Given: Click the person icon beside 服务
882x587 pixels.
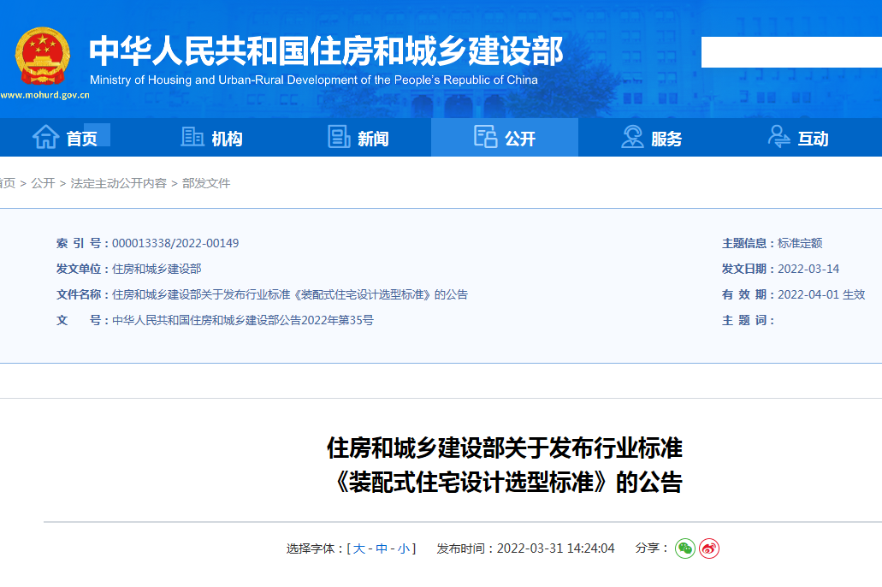Looking at the screenshot, I should click(632, 137).
